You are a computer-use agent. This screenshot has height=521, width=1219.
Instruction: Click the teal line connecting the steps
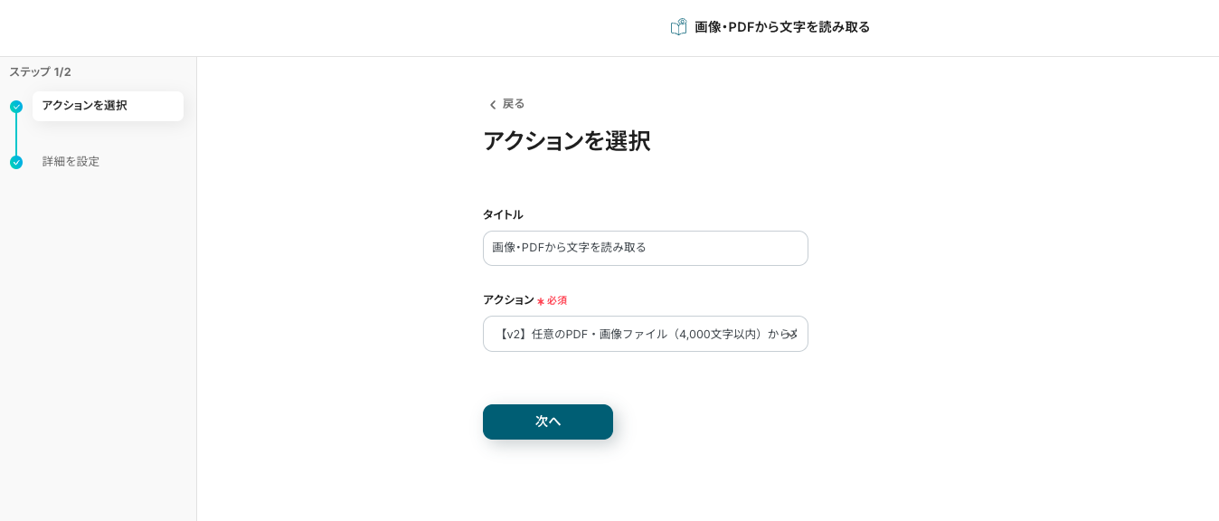click(x=16, y=135)
